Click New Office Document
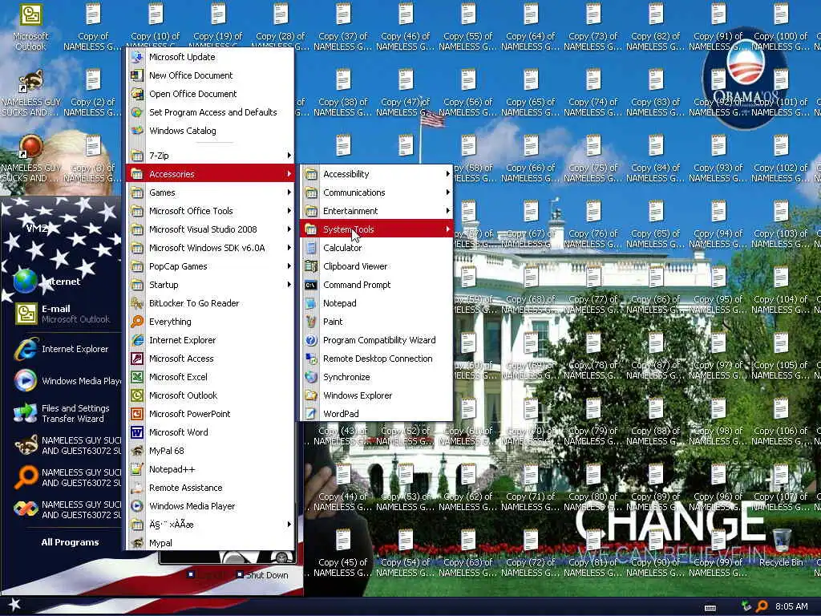This screenshot has width=821, height=616. click(210, 75)
